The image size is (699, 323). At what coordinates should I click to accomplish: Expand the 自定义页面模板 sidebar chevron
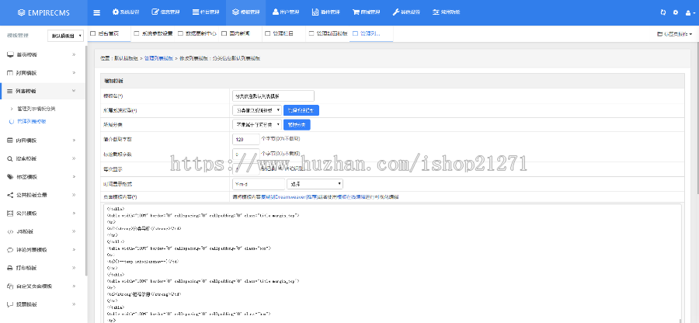[x=74, y=287]
